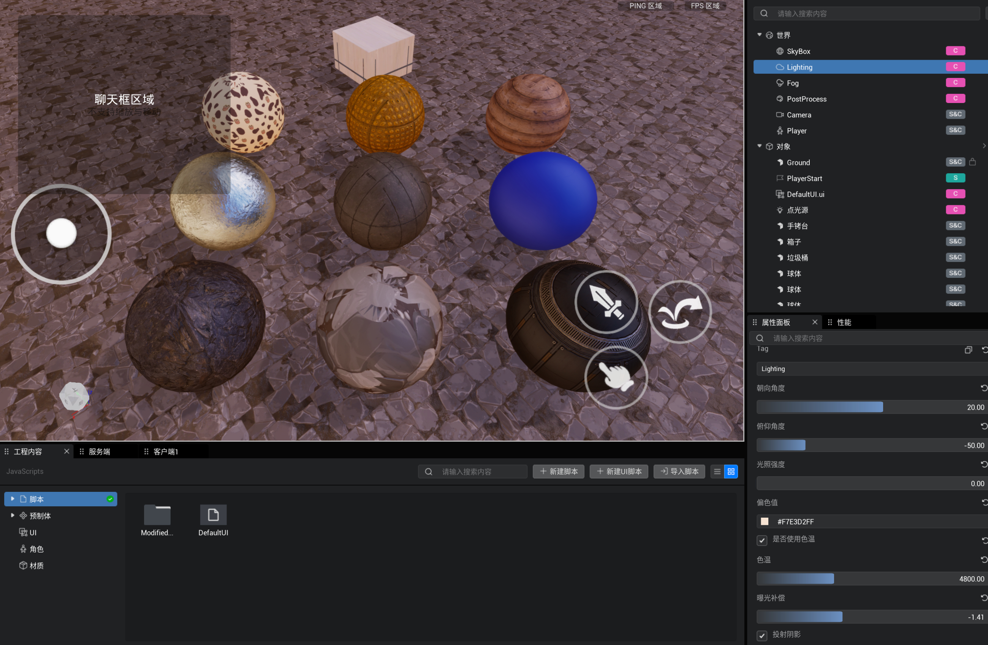Collapse the 世界 tree node
This screenshot has width=988, height=645.
click(x=759, y=35)
